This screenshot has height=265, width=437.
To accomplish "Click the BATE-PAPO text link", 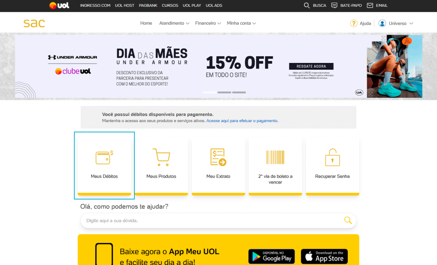I will point(351,6).
